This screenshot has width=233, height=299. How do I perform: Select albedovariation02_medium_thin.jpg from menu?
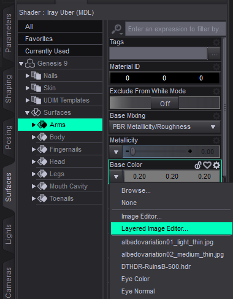(172, 254)
